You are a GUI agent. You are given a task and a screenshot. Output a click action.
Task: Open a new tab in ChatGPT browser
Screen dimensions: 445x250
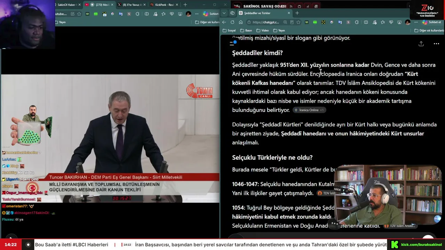point(297,13)
